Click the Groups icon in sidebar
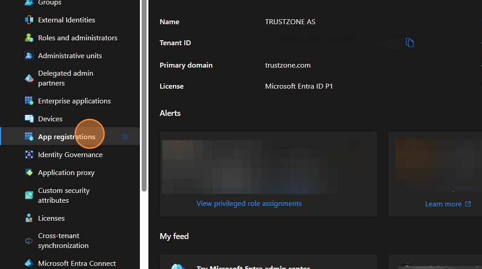This screenshot has height=269, width=482. click(x=29, y=2)
